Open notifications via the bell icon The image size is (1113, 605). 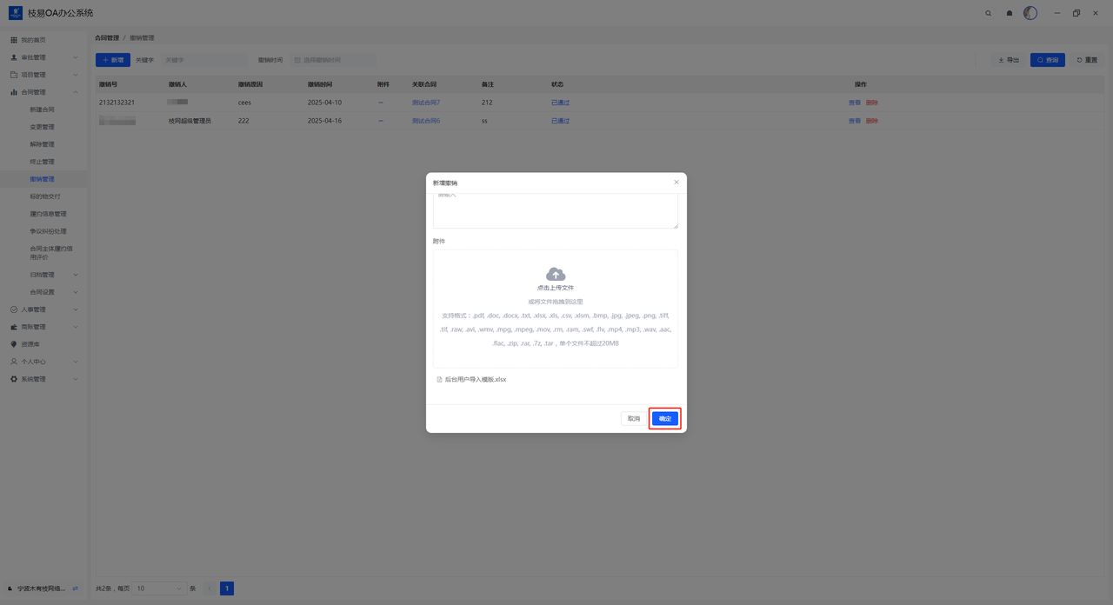[x=1010, y=13]
